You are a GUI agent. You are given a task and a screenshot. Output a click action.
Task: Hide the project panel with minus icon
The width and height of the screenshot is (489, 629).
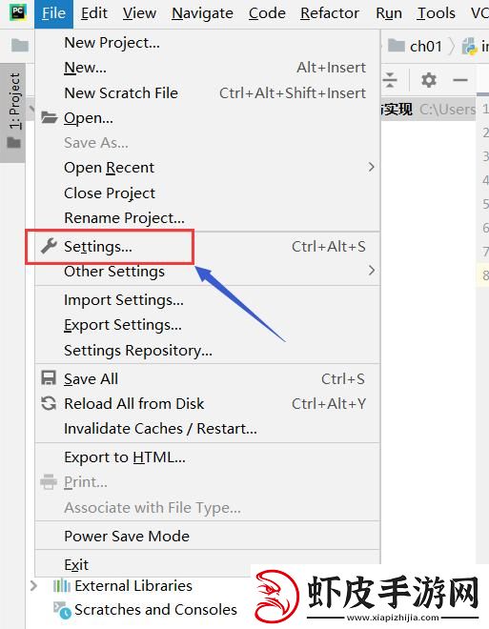point(460,80)
